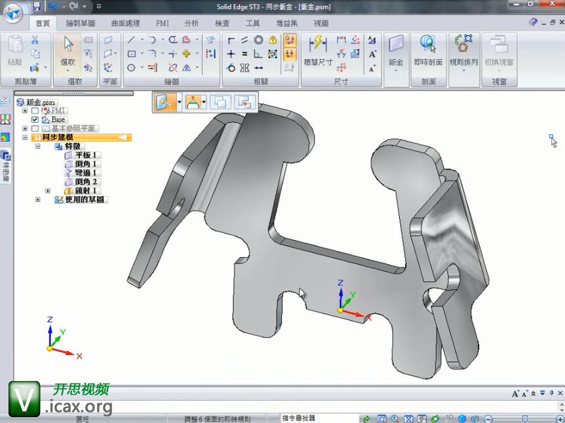Select the Fillet sketch tool
565x423 pixels.
click(x=152, y=54)
